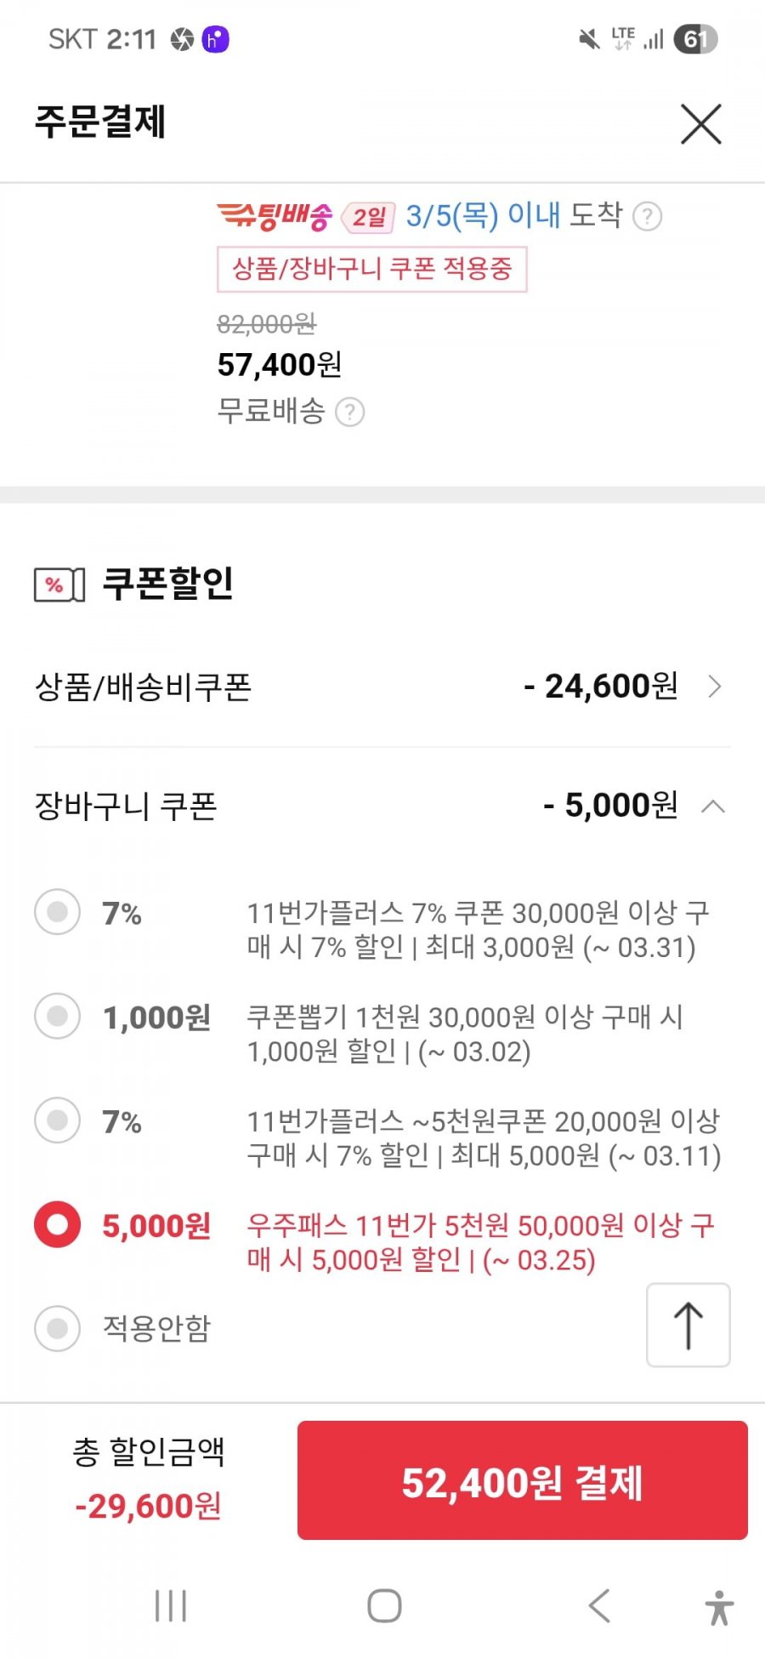Select the 11번가플러스 7% 최대 3,000원 coupon
The image size is (765, 1659).
pos(58,912)
